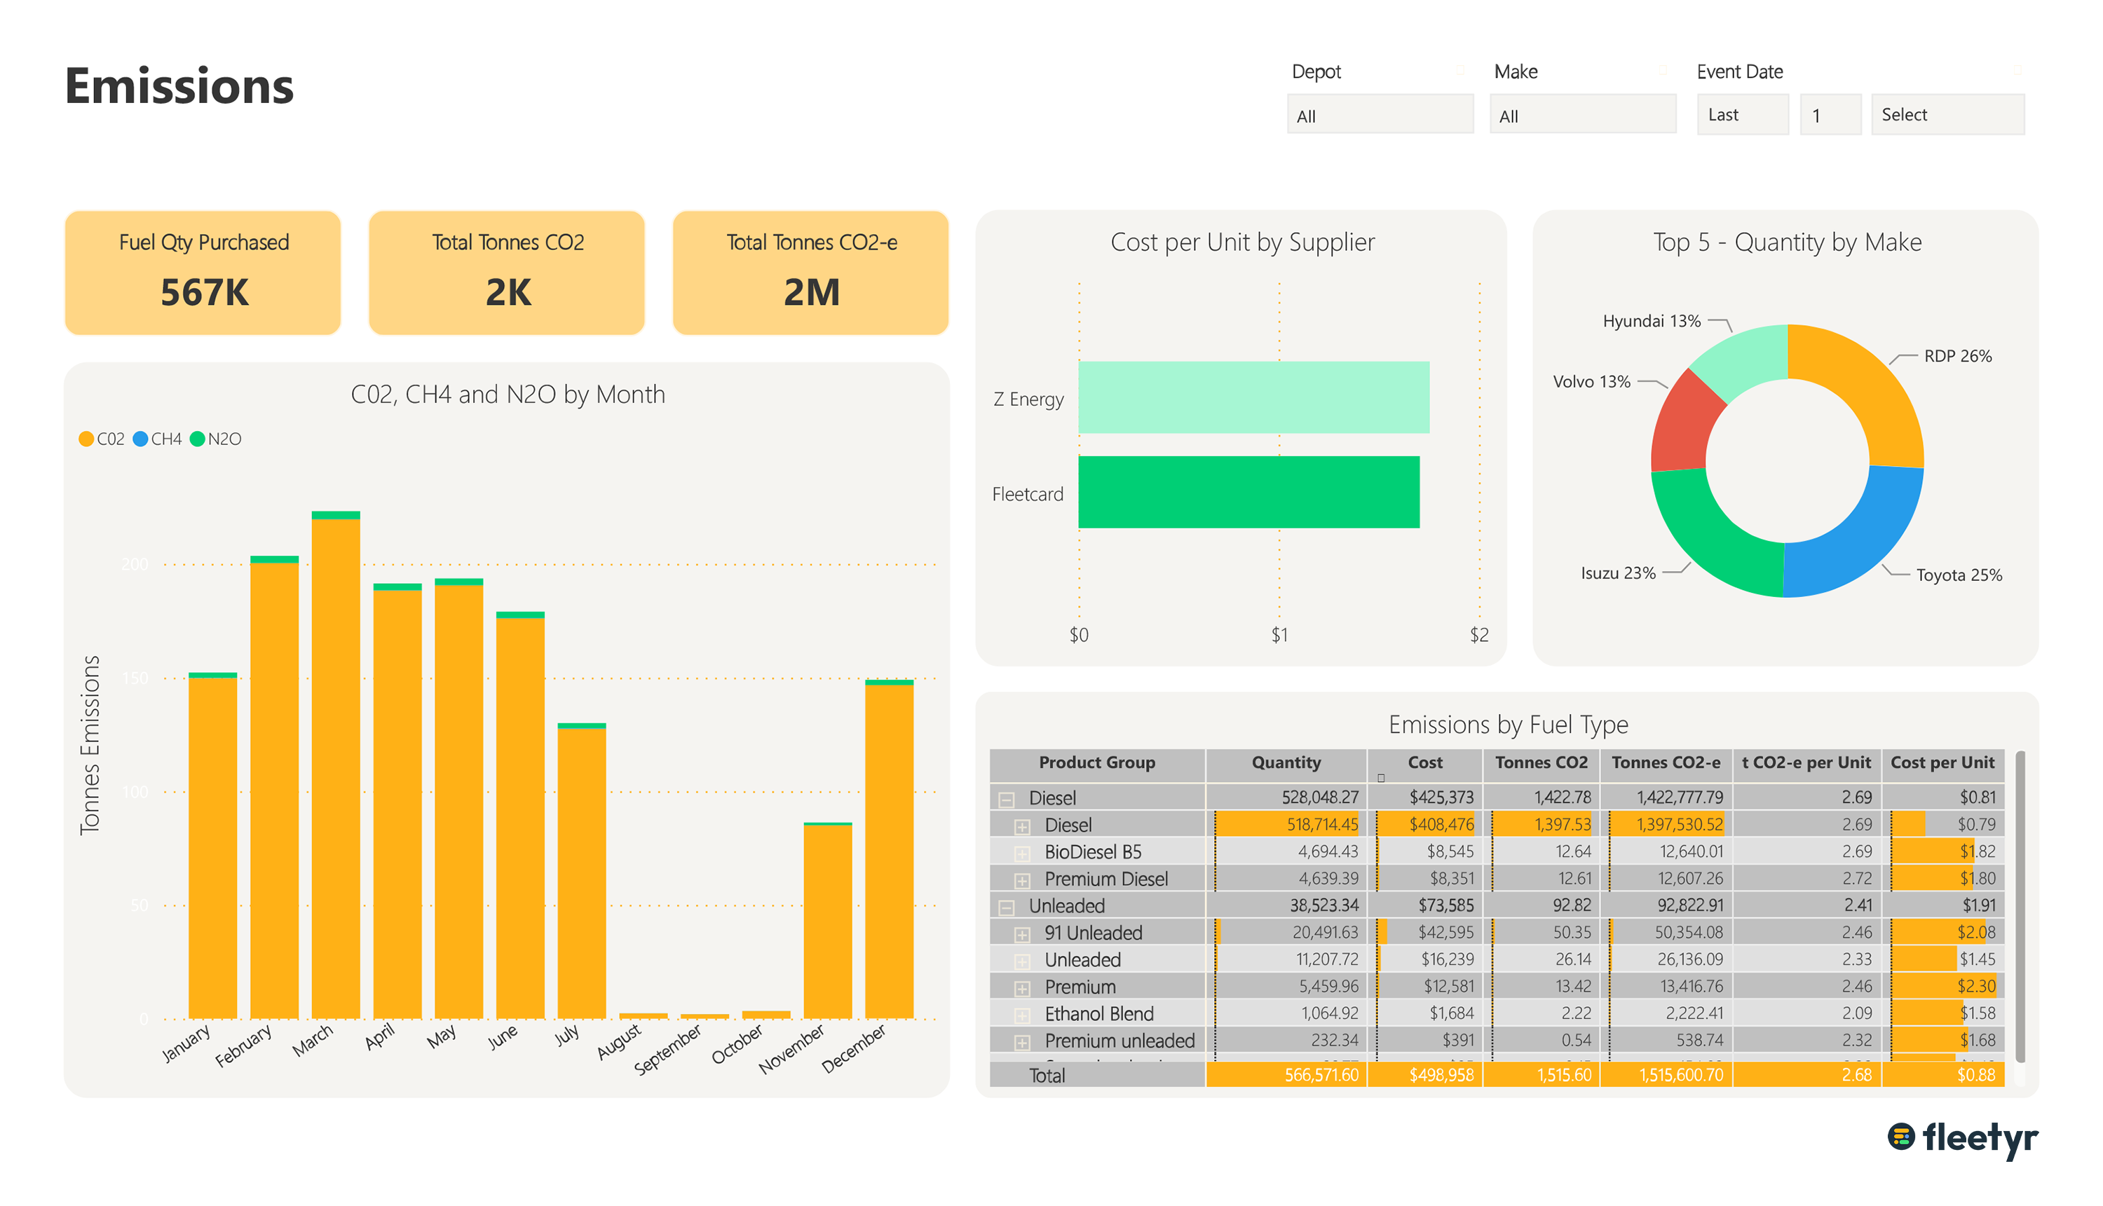Expand the 91 Unleaded row
Viewport: 2103px width, 1206px height.
click(1021, 934)
